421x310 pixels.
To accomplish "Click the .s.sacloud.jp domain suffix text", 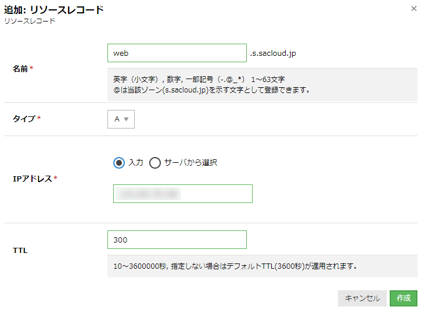I will (273, 54).
